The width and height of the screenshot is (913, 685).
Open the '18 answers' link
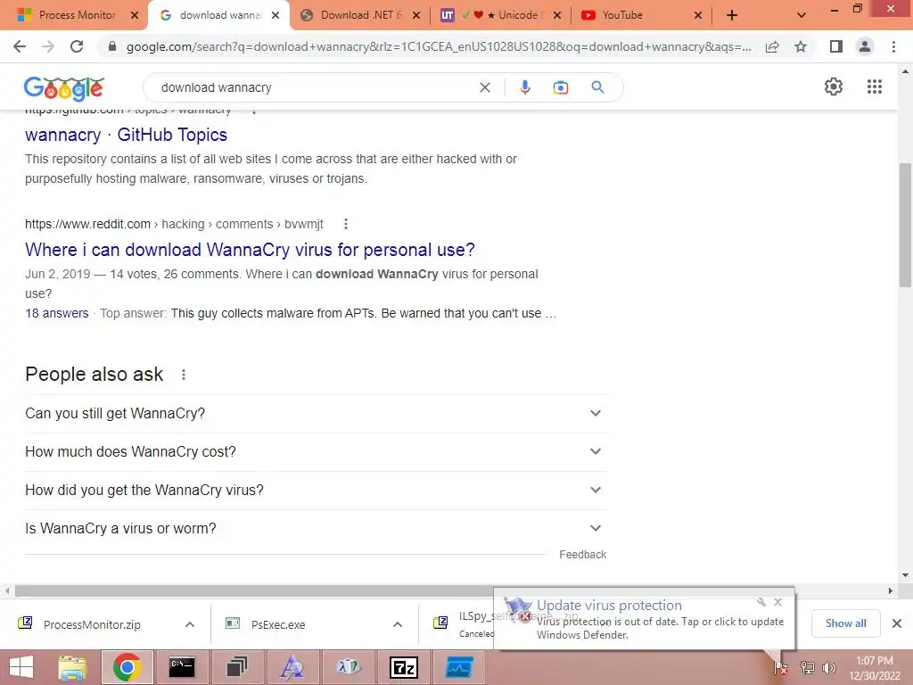coord(57,313)
